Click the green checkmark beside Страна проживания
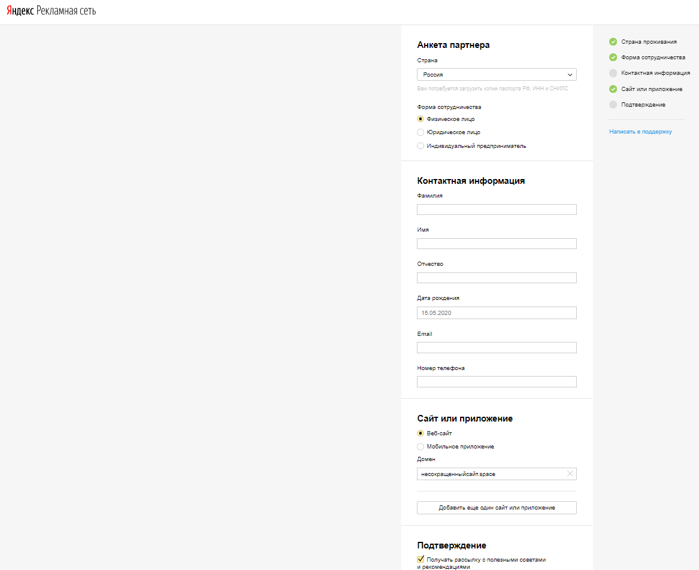 pyautogui.click(x=613, y=42)
